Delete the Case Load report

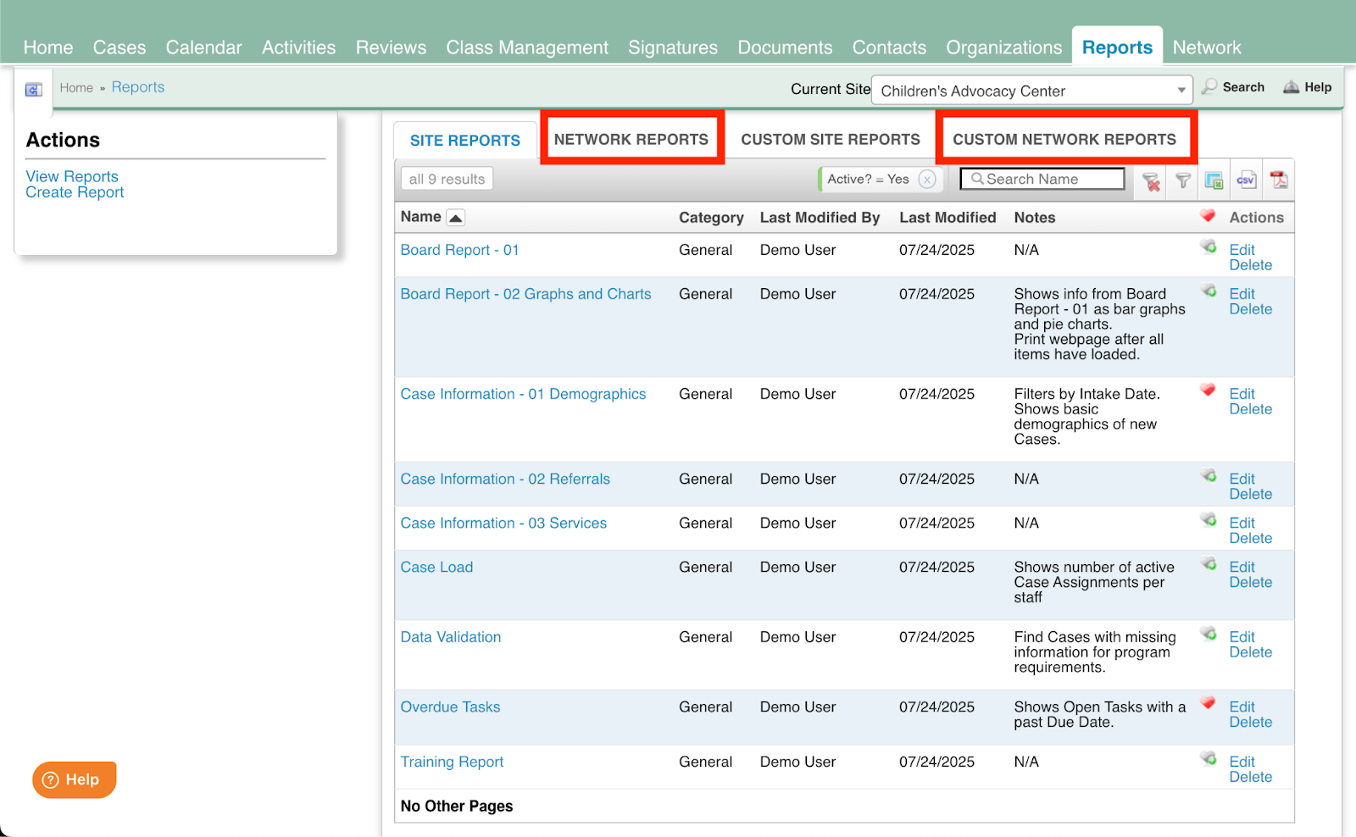tap(1250, 582)
